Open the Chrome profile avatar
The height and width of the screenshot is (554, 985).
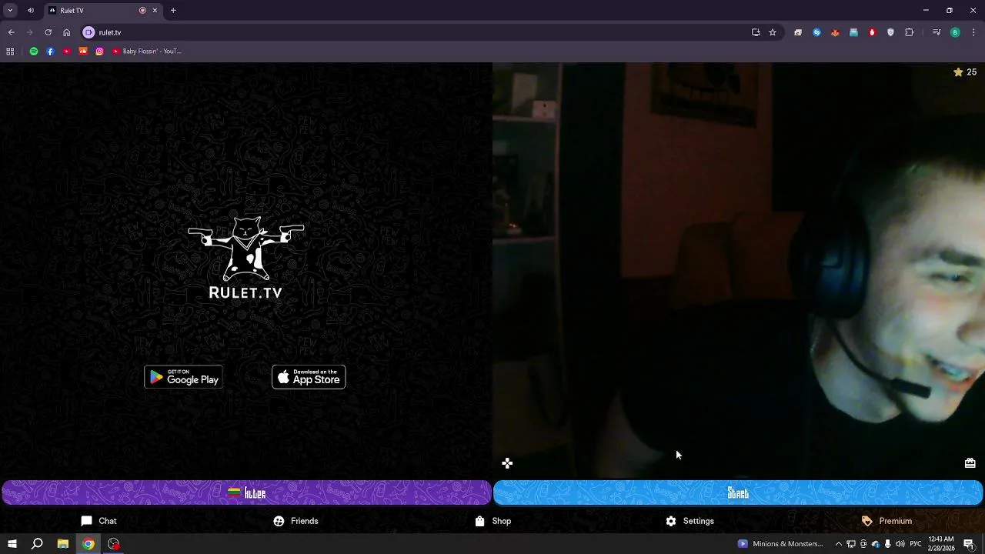(955, 32)
